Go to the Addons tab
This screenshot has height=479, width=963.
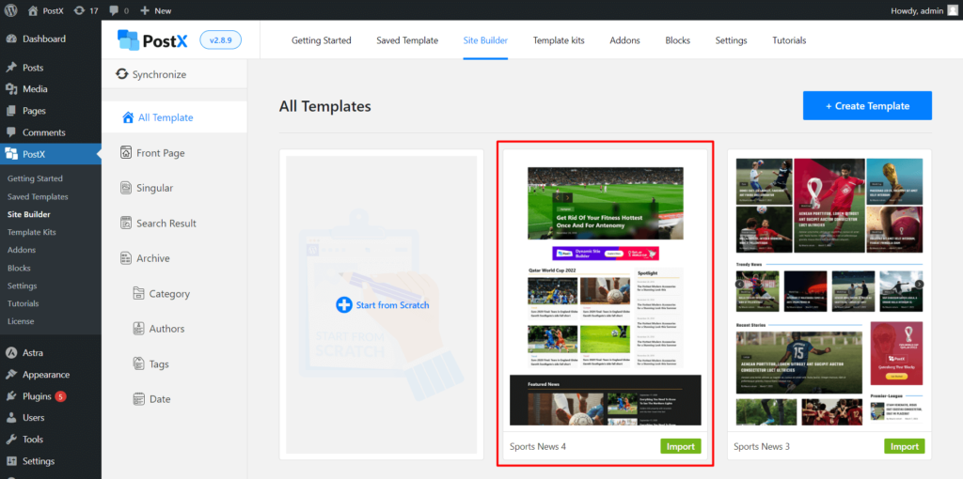tap(624, 40)
